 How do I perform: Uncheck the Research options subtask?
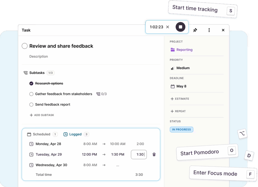coord(31,83)
